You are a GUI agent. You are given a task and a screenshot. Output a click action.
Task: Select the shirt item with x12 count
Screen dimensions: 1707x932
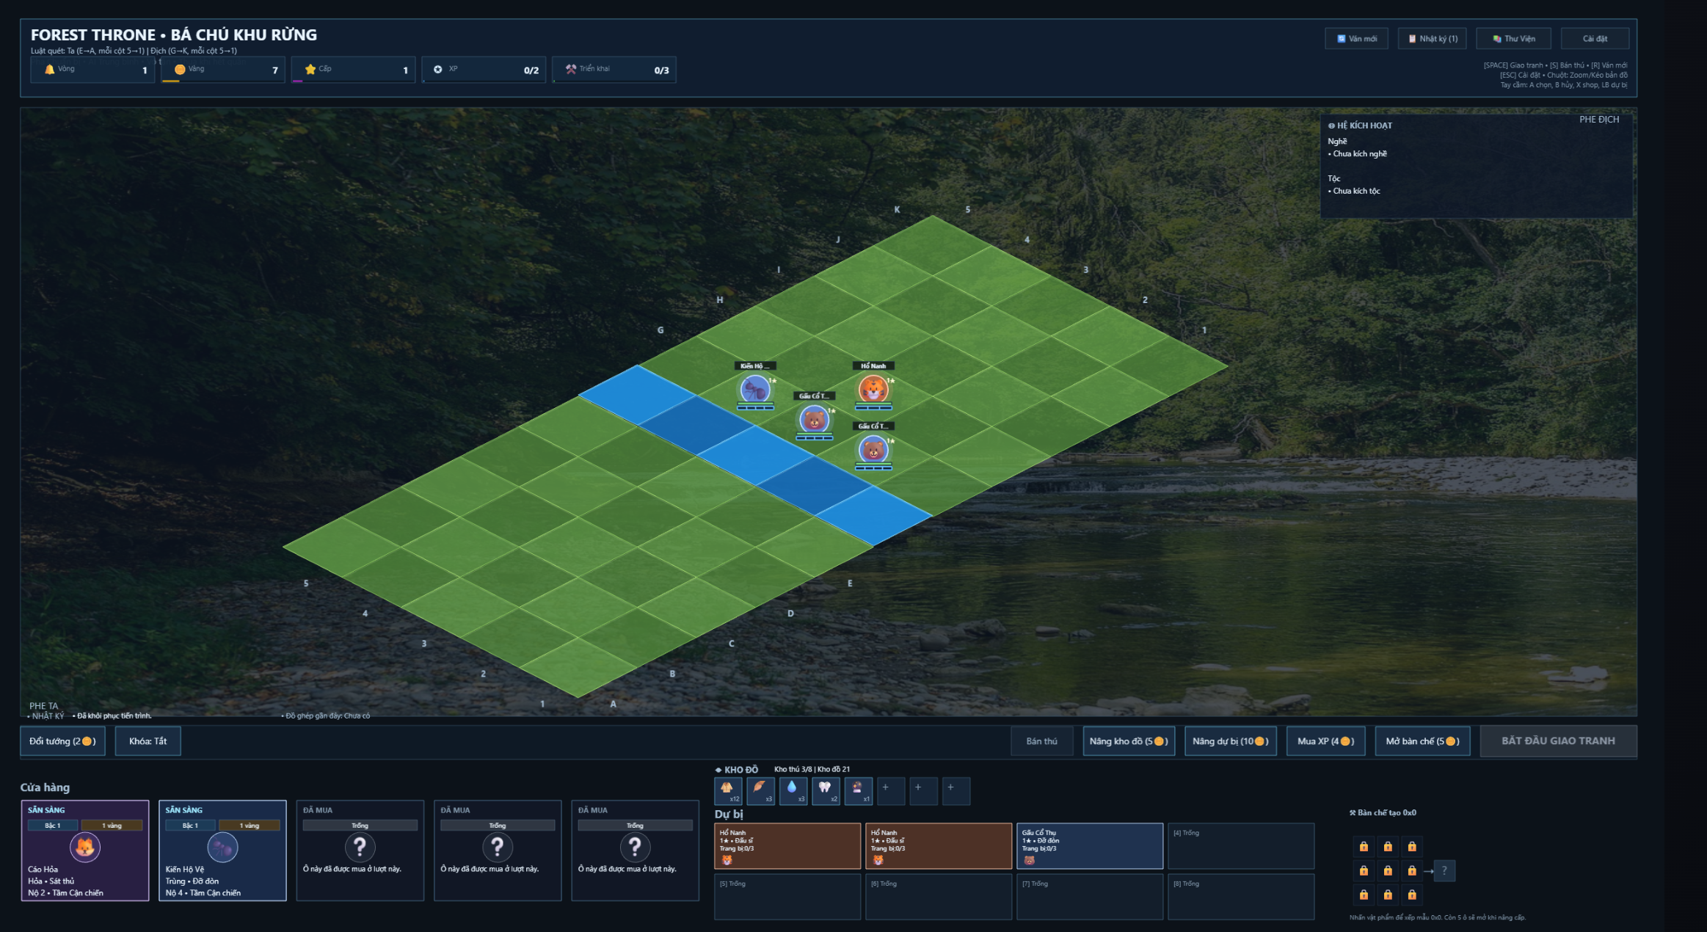click(727, 790)
